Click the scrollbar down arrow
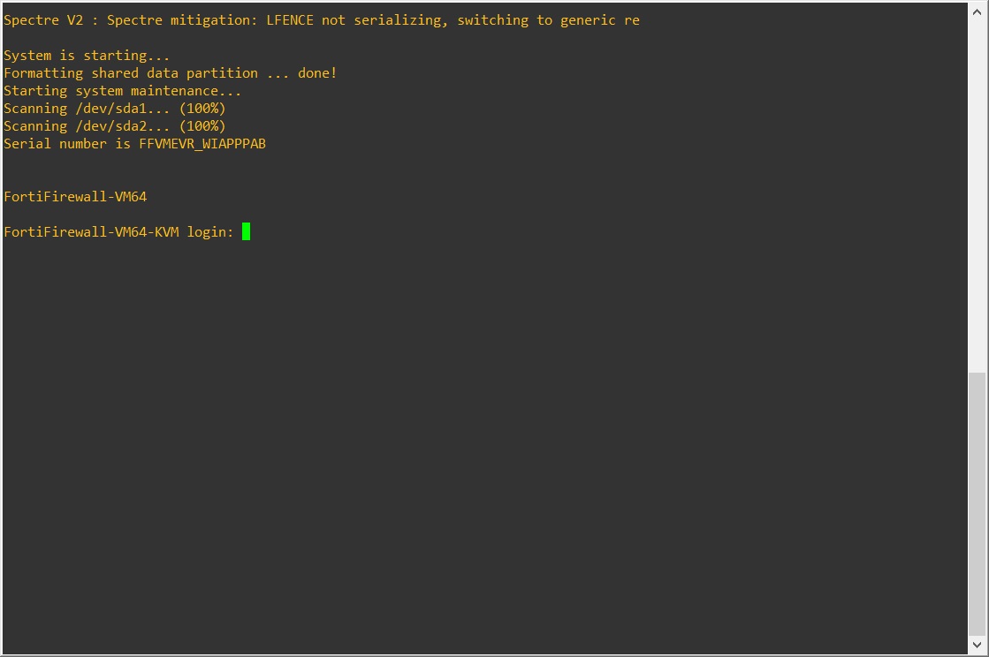989x657 pixels. [x=977, y=646]
